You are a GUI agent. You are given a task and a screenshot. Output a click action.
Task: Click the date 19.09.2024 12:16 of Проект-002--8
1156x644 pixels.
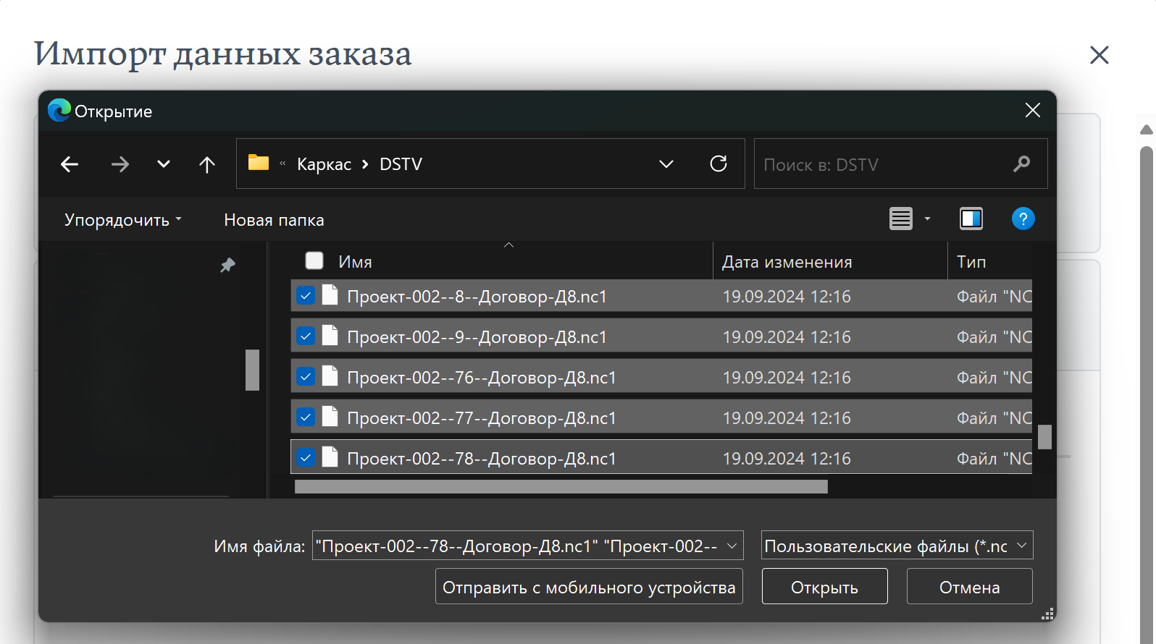click(787, 297)
